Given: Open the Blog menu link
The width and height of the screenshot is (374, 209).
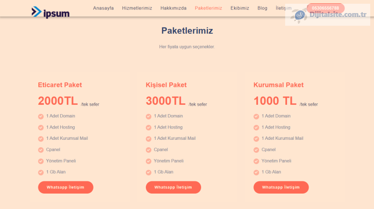Looking at the screenshot, I should pyautogui.click(x=262, y=8).
